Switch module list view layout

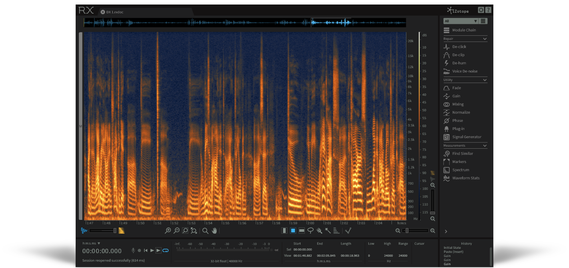tap(483, 21)
